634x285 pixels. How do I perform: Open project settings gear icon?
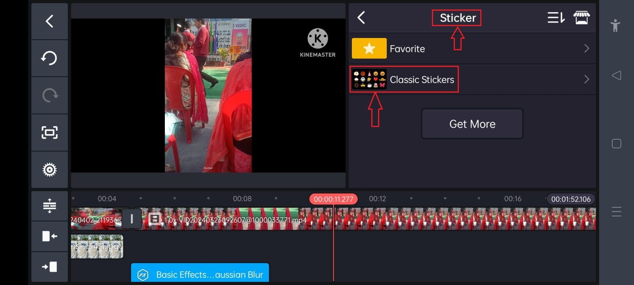(x=50, y=169)
